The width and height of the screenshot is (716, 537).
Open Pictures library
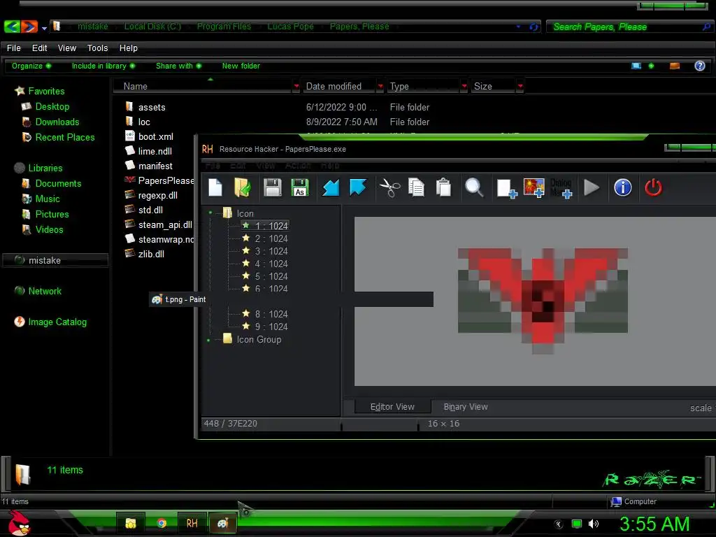point(45,214)
